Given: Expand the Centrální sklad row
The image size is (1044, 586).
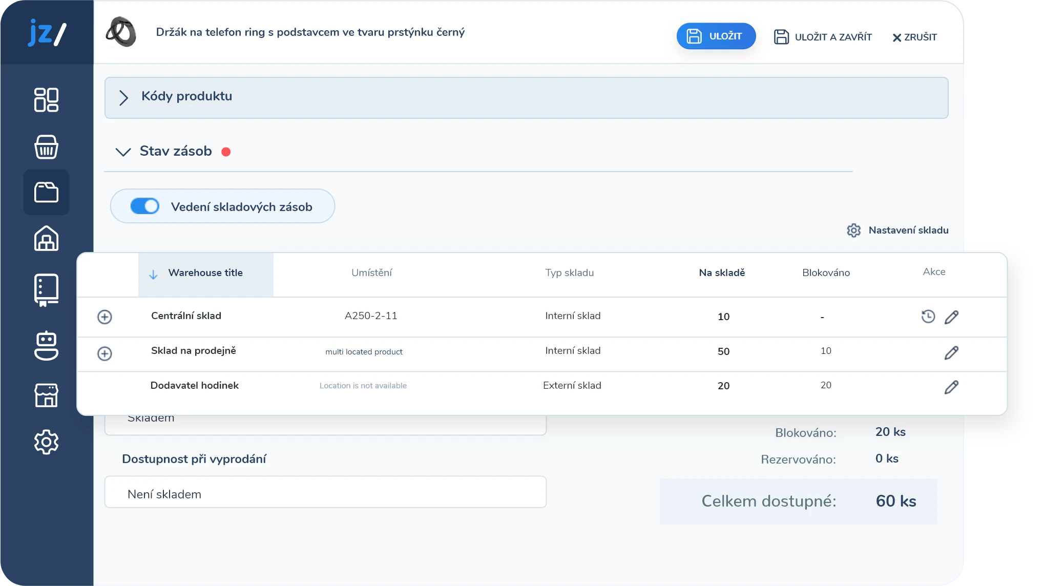Looking at the screenshot, I should point(105,317).
